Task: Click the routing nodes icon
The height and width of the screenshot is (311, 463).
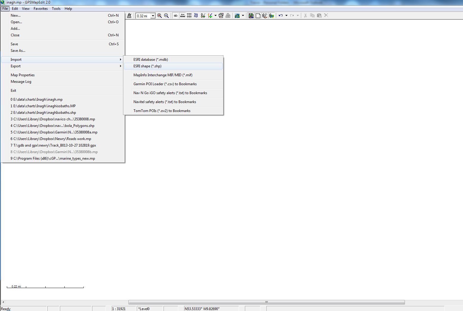Action: 203,15
